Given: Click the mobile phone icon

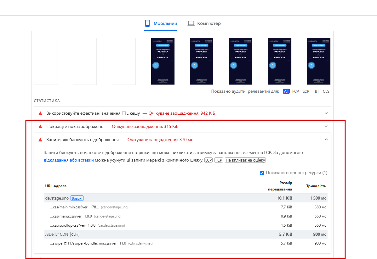Looking at the screenshot, I should (147, 23).
